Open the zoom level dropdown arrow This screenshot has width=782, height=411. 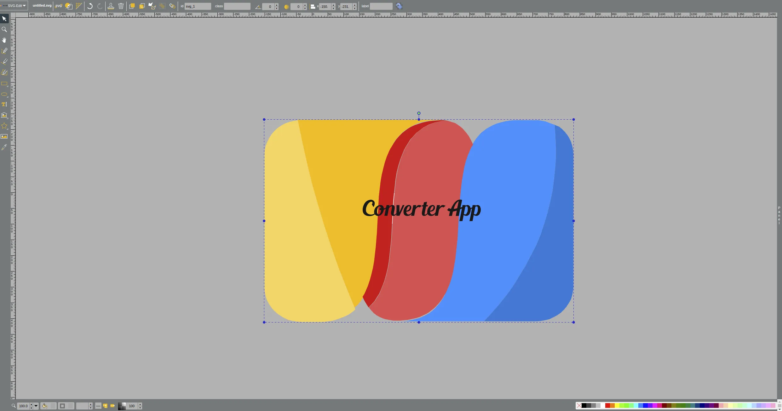[36, 406]
